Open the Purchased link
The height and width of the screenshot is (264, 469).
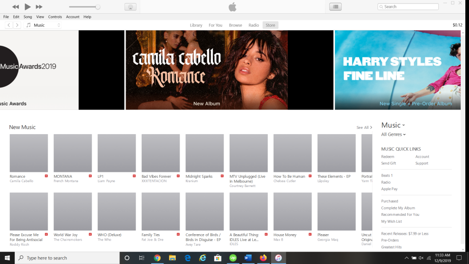click(x=389, y=201)
